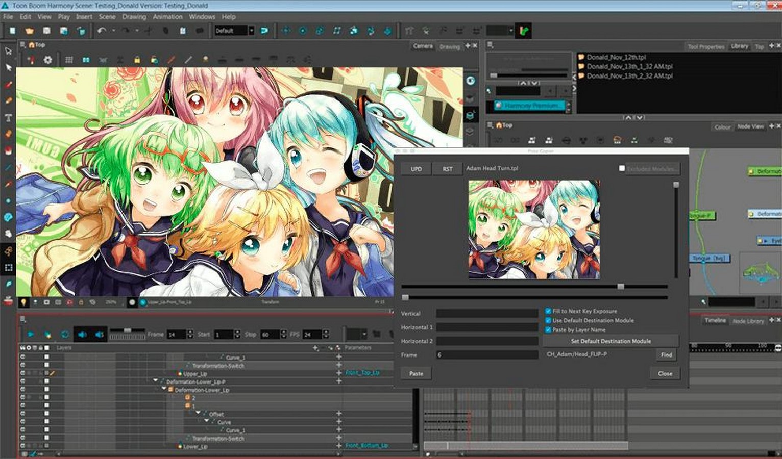The height and width of the screenshot is (459, 782).
Task: Click the lower pose slider in Pose Copier
Action: tap(534, 297)
